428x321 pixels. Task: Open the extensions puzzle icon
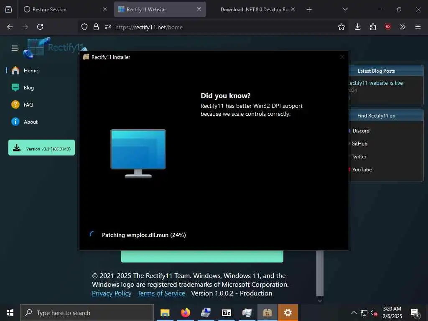pos(373,27)
